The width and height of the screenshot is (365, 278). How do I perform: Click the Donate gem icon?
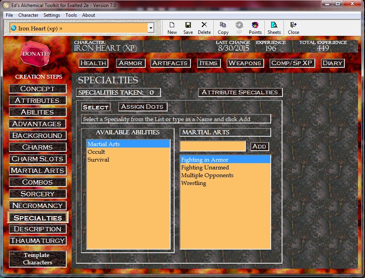[35, 54]
